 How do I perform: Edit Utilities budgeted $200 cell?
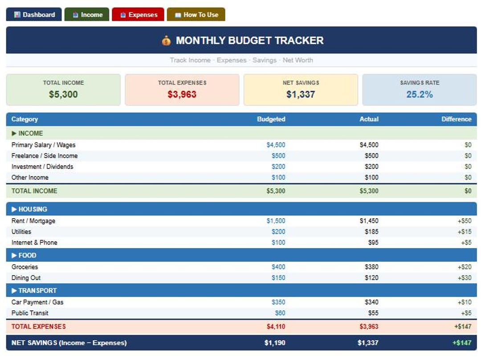click(278, 232)
